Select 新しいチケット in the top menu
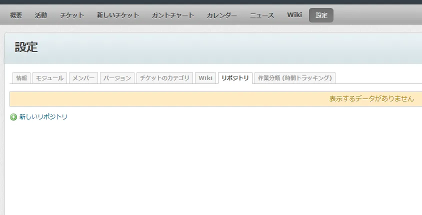Viewport: 422px width, 215px height. (118, 15)
